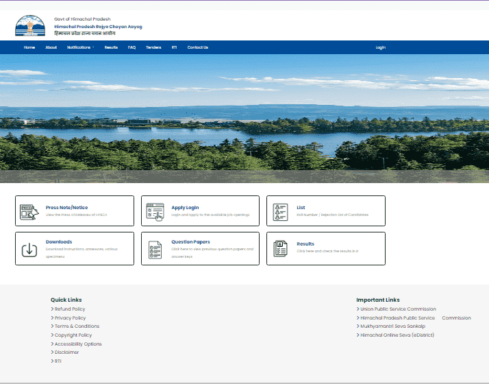Open the Tenders menu item
Screen dimensions: 489x384
(153, 47)
